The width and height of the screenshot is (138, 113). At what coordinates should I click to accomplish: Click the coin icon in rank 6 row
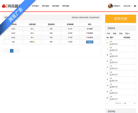111,72
